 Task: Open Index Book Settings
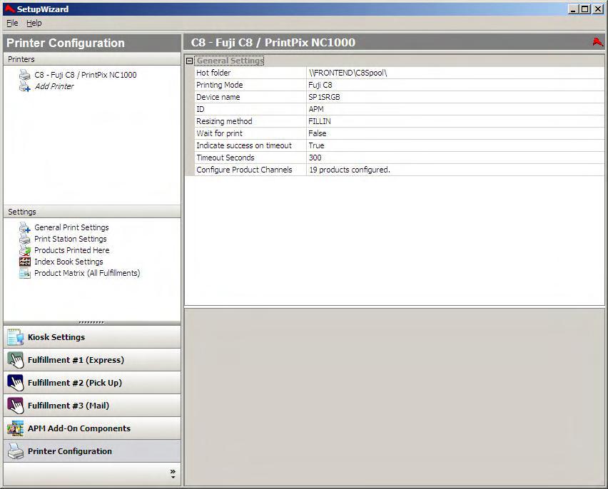click(x=69, y=262)
